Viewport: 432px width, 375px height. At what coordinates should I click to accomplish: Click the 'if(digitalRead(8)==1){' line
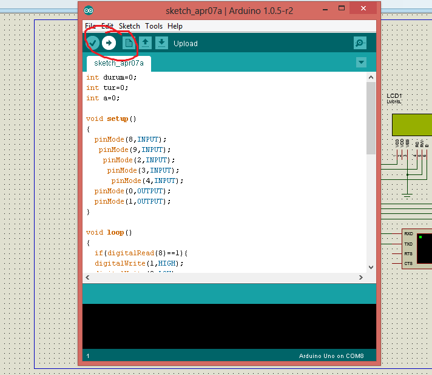click(x=141, y=253)
